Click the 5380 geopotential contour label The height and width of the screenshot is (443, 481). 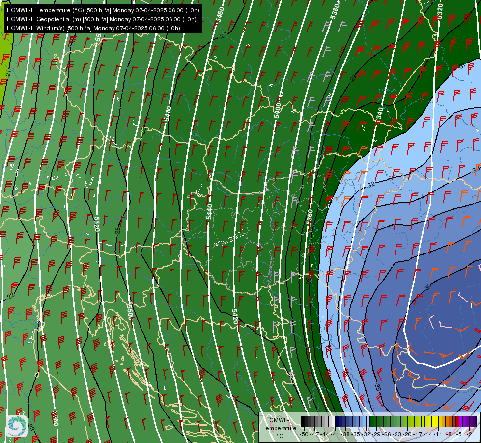point(335,11)
